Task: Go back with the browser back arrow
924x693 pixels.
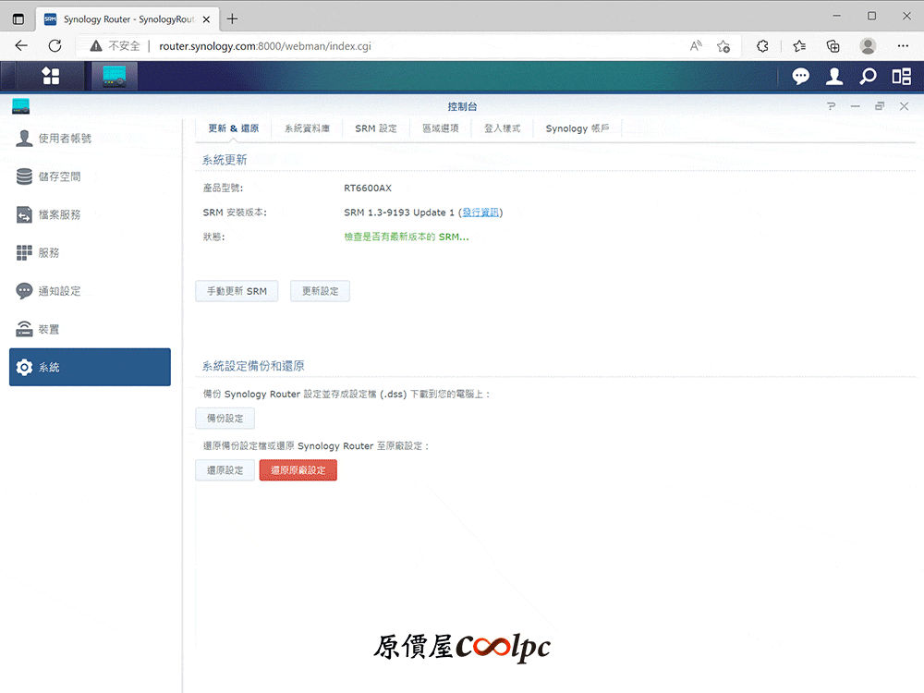Action: coord(21,46)
